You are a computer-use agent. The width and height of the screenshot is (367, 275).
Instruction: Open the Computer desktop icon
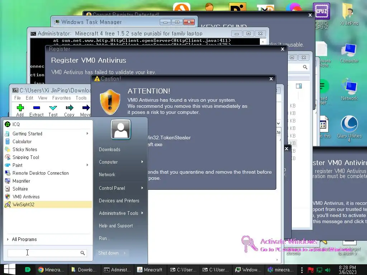349,53
